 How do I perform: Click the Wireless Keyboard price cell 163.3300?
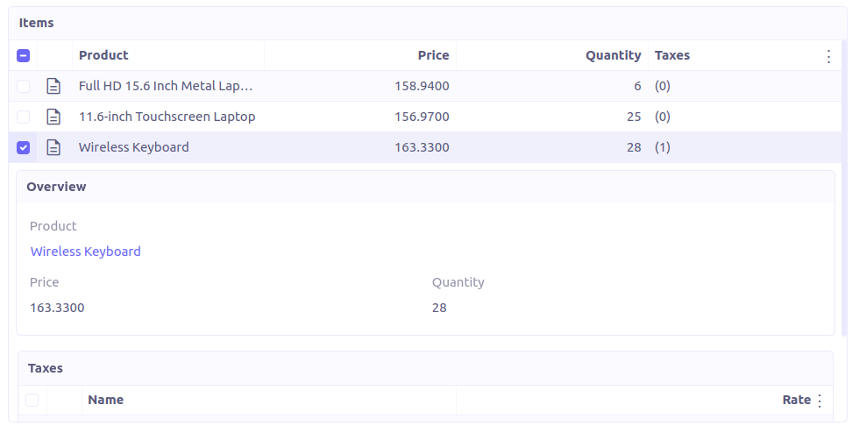point(422,147)
